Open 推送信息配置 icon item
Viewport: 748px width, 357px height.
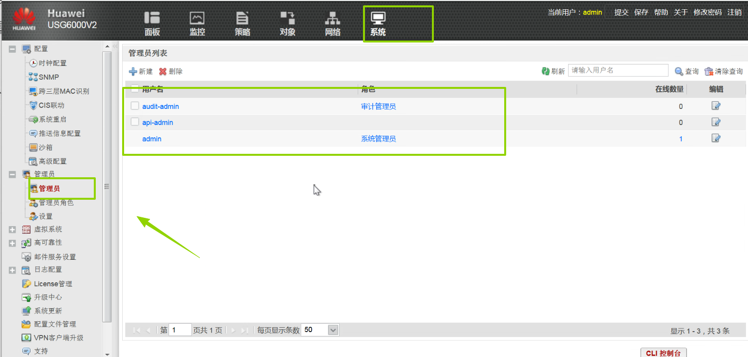pos(55,133)
